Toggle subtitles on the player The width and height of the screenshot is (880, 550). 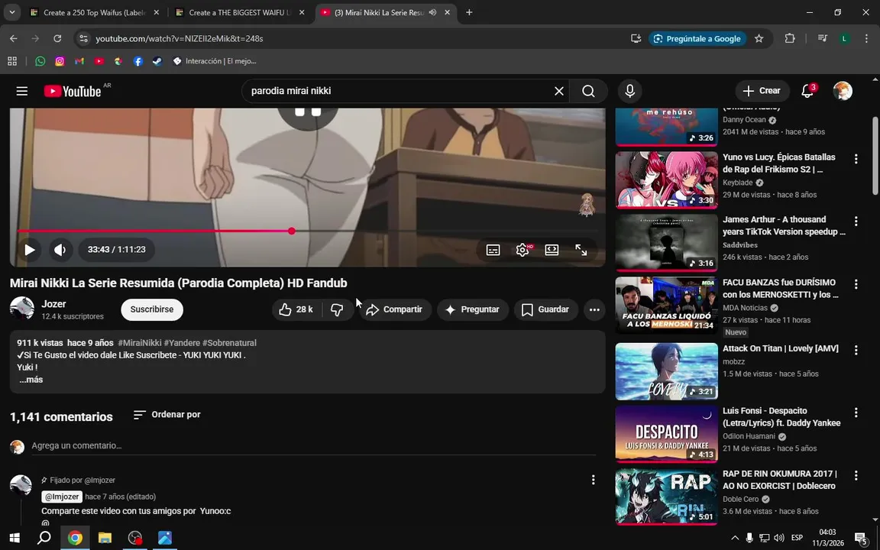click(x=493, y=250)
